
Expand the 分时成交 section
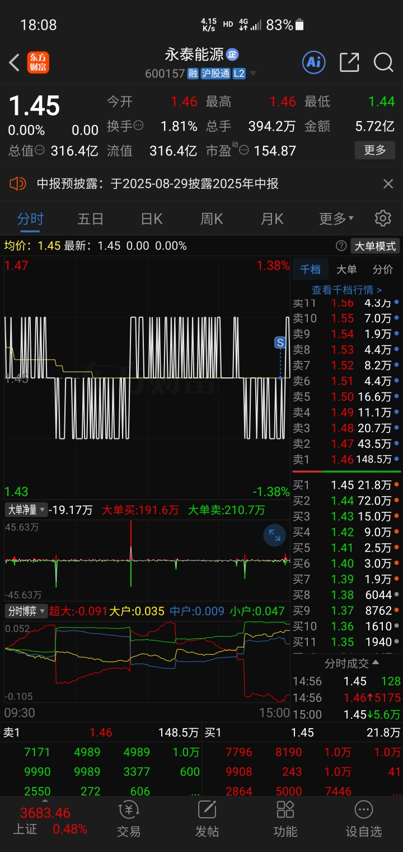pos(352,663)
